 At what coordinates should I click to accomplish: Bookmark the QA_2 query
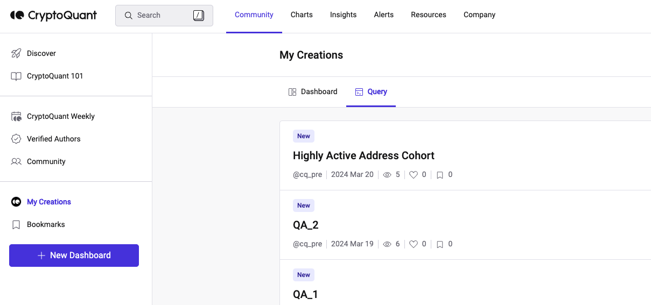440,244
